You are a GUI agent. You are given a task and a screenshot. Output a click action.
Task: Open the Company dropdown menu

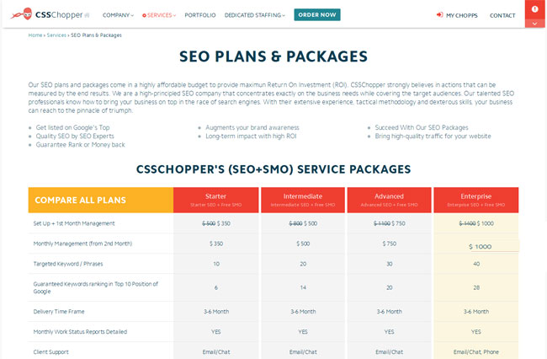(x=118, y=15)
